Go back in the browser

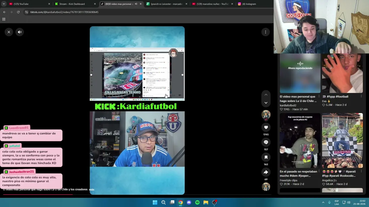point(4,12)
